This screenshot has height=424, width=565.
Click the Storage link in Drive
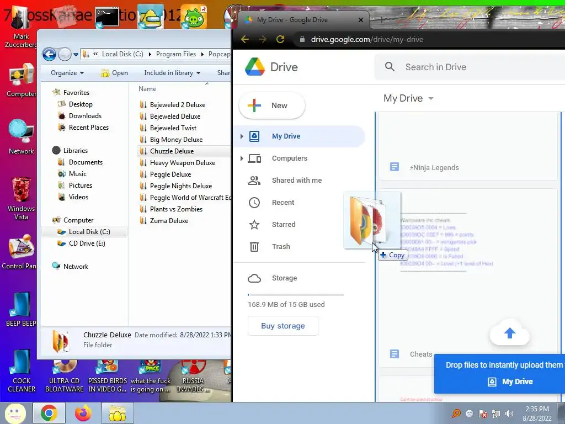tap(284, 278)
